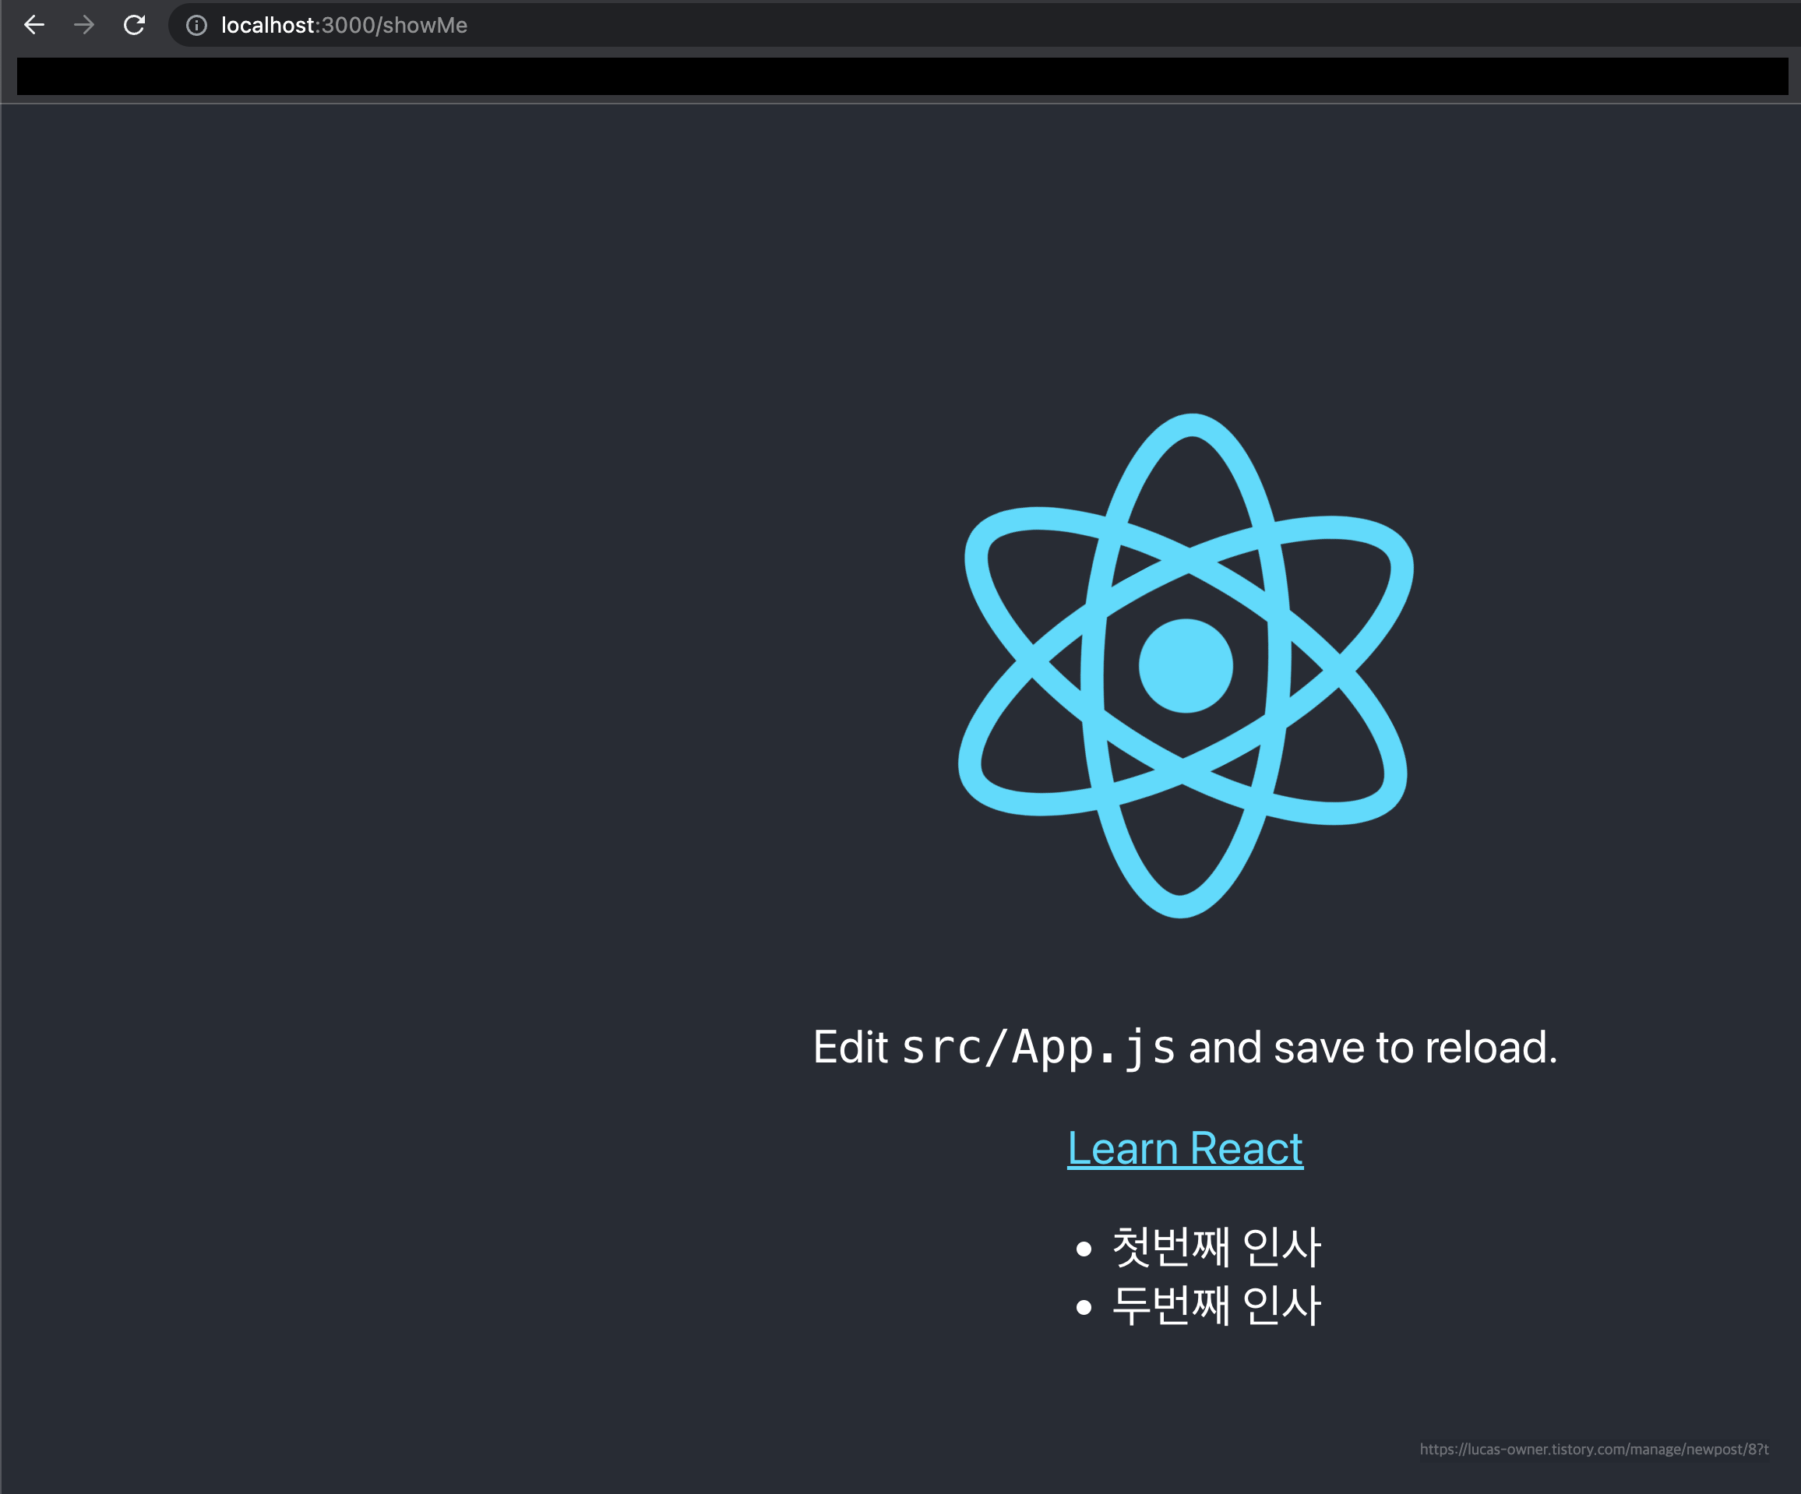
Task: Reload the localhost page
Action: click(x=134, y=25)
